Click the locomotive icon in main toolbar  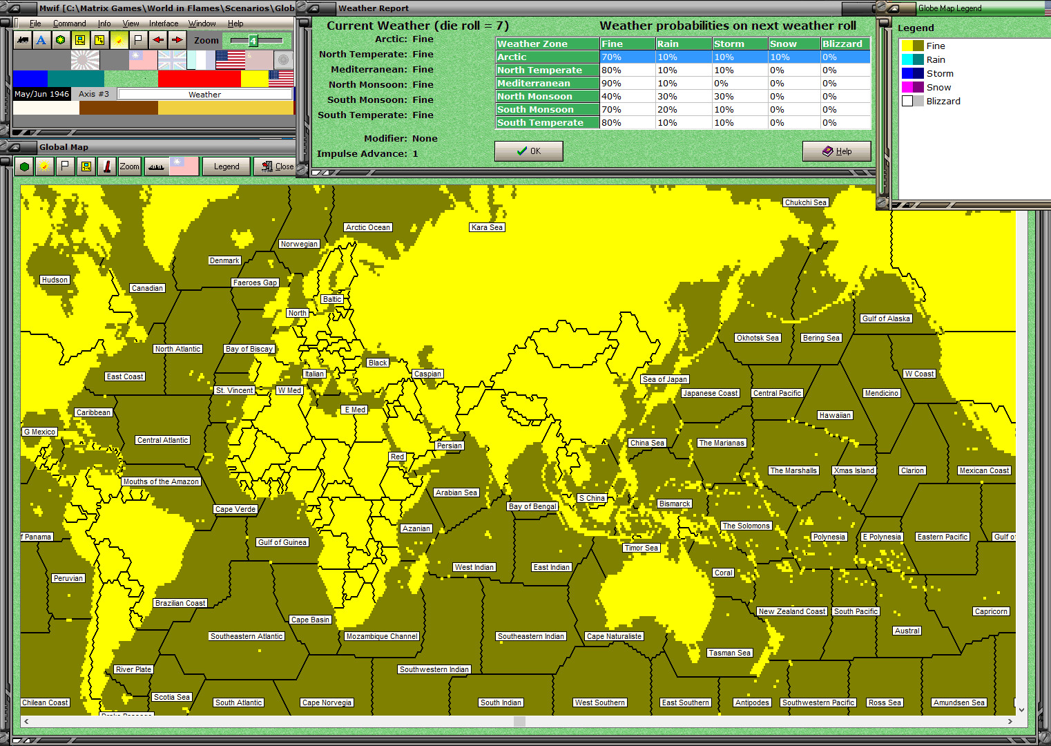23,40
